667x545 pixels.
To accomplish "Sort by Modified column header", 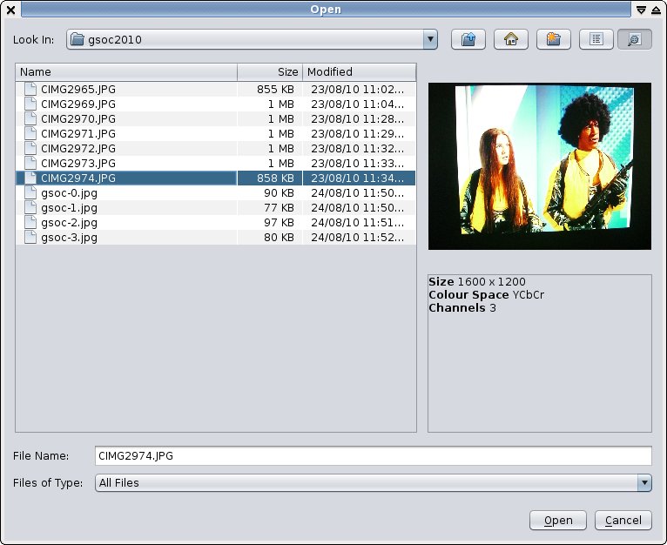I will click(359, 72).
